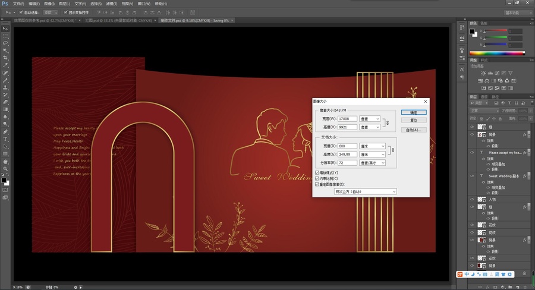Select the Hand tool
The height and width of the screenshot is (290, 535).
(x=5, y=162)
